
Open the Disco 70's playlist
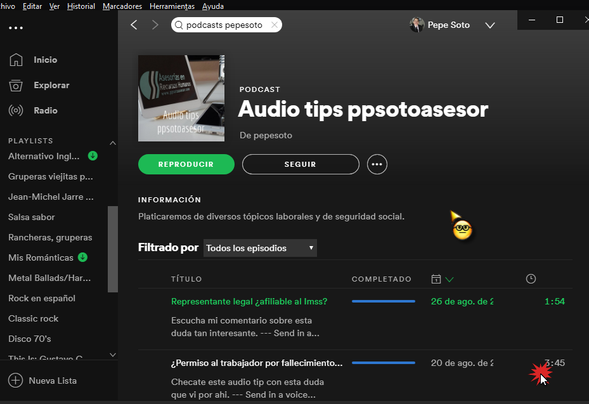coord(30,339)
